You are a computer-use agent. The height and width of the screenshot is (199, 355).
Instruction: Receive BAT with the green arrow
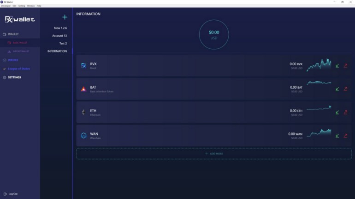[337, 89]
